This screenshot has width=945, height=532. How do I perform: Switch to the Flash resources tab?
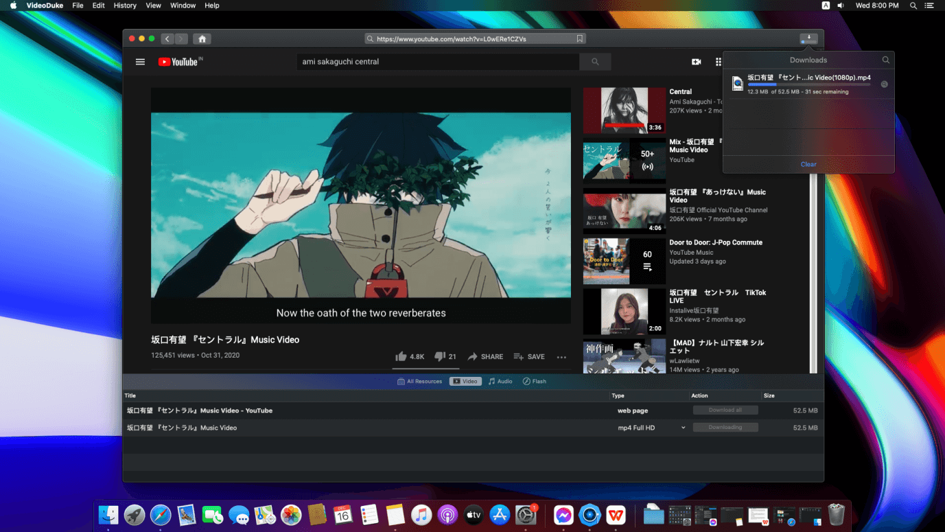coord(535,382)
